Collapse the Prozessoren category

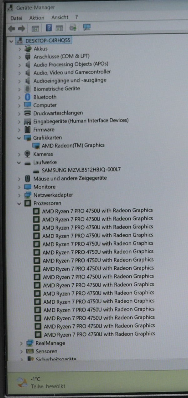pos(19,204)
